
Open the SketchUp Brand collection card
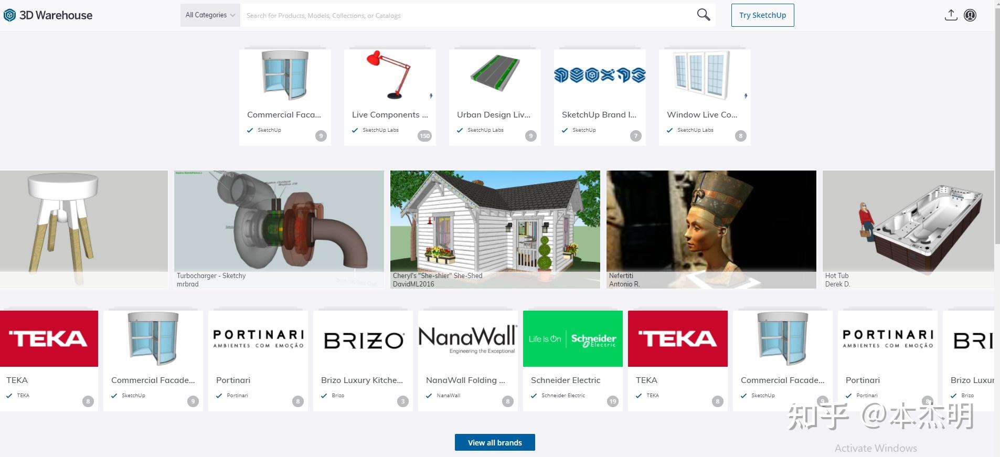pyautogui.click(x=600, y=98)
